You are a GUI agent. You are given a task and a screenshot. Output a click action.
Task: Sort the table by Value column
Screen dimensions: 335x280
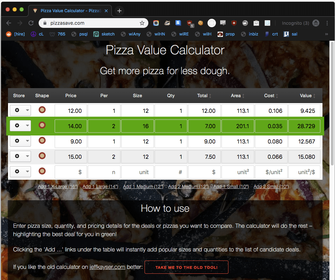click(307, 96)
